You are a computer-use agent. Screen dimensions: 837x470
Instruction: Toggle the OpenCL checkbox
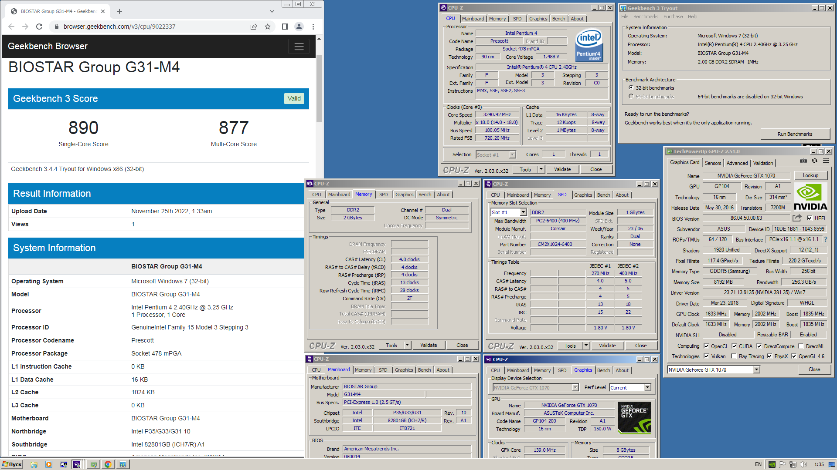tap(706, 346)
